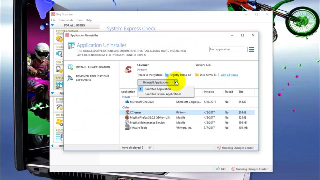Viewport: 320px width, 180px height.
Task: Maximize the Application Uninstaller window
Action: click(x=242, y=35)
